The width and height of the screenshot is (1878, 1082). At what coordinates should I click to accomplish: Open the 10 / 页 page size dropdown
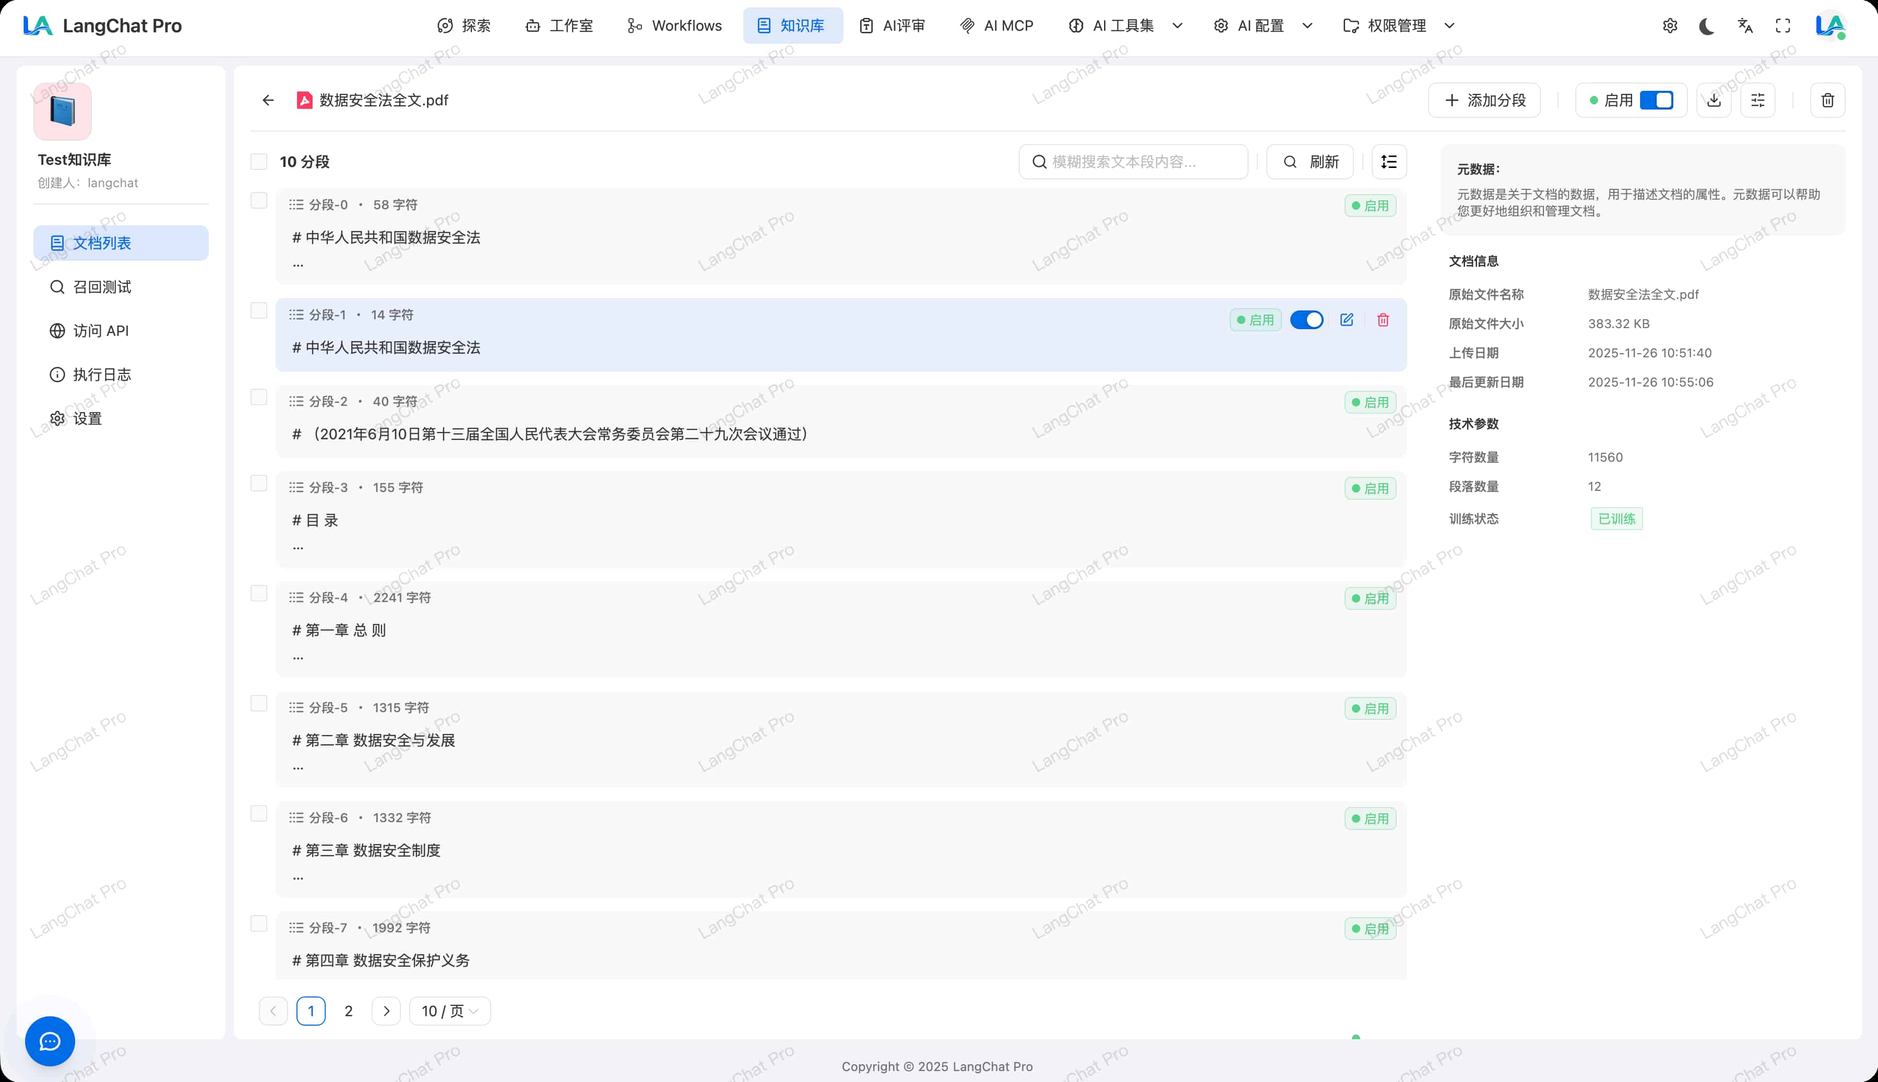pos(449,1011)
